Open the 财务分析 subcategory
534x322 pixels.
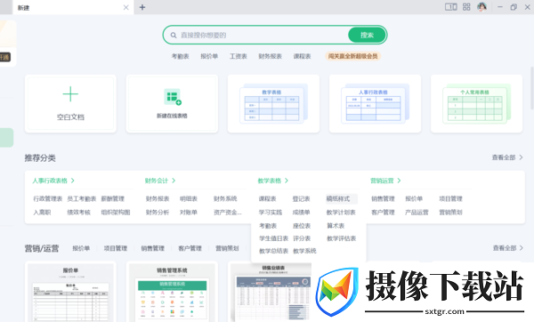tap(158, 213)
